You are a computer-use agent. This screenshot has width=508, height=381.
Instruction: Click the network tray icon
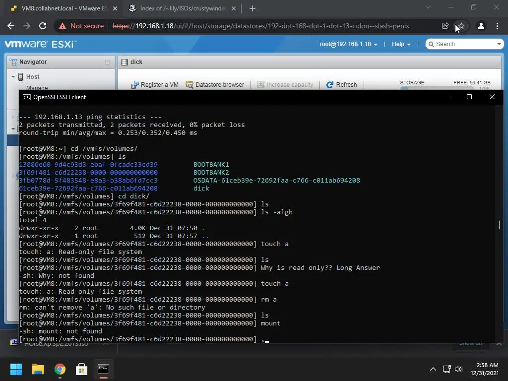point(447,369)
